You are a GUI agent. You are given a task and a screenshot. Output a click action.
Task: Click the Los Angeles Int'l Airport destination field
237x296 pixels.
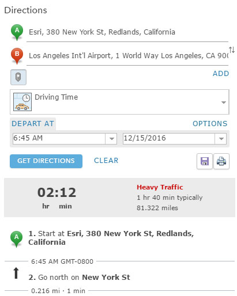coord(127,56)
